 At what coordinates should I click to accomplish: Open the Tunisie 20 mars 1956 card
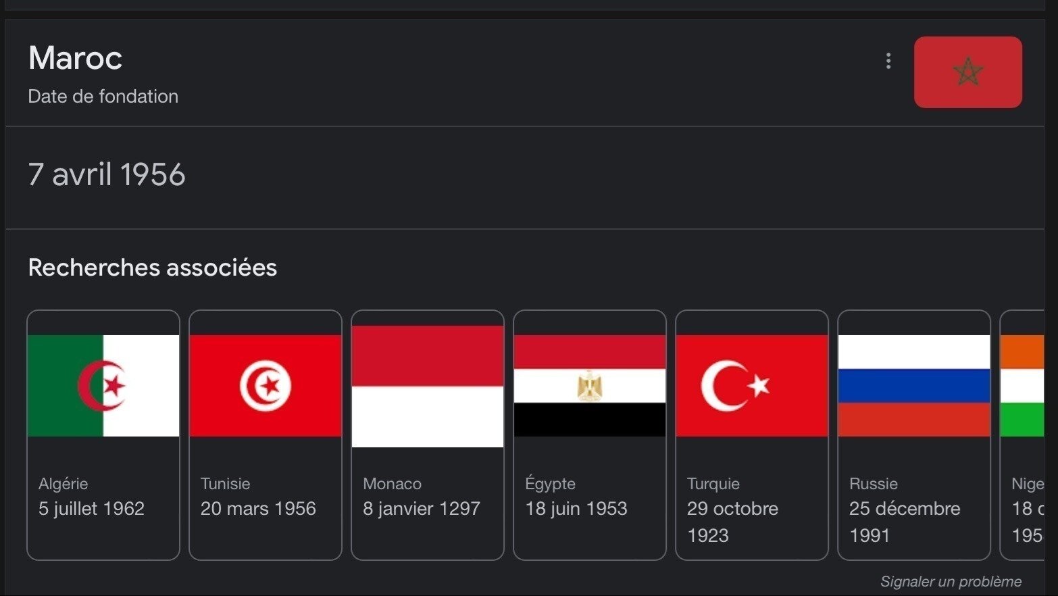(x=265, y=434)
